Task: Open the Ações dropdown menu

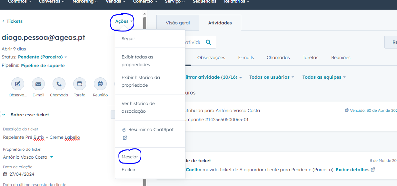Action: (124, 21)
